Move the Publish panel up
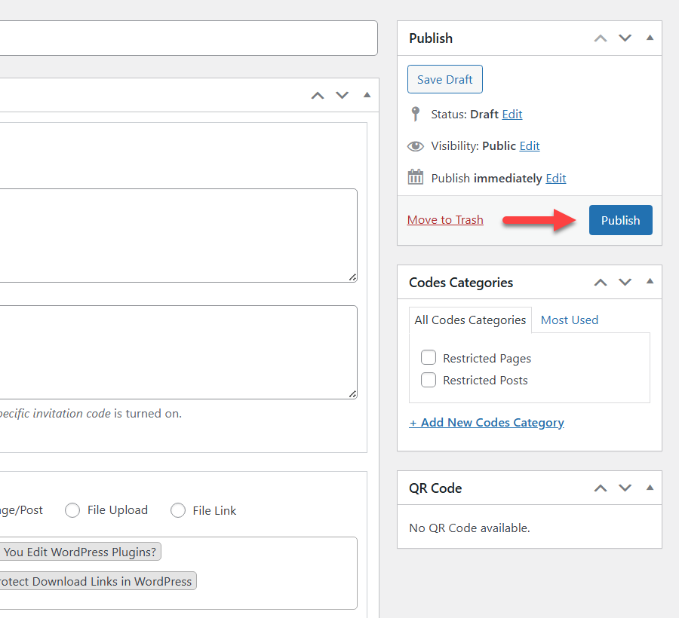This screenshot has width=679, height=618. pyautogui.click(x=601, y=38)
